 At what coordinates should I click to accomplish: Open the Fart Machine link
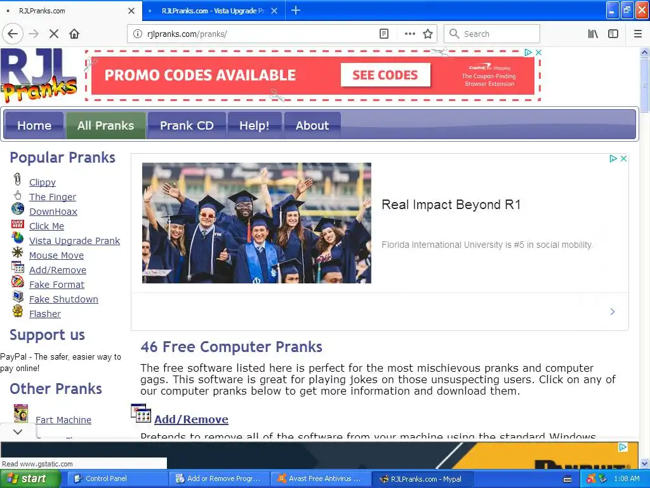click(63, 420)
